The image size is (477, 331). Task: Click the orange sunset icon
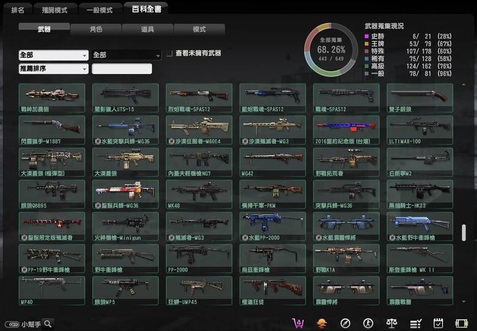coord(321,324)
